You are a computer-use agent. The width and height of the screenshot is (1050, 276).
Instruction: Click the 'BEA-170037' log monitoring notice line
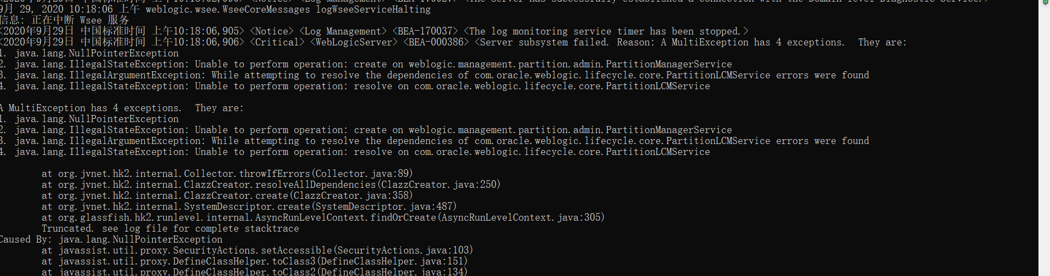click(x=374, y=31)
